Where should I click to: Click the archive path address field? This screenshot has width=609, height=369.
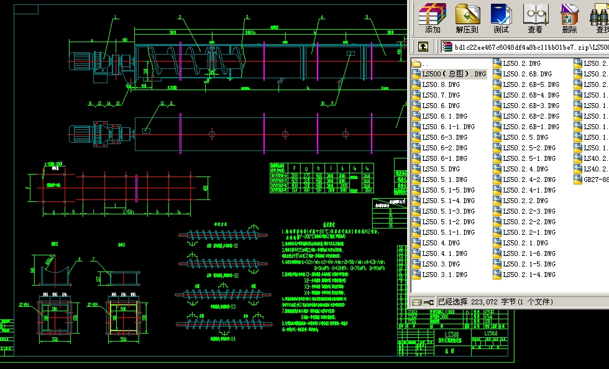click(x=528, y=47)
